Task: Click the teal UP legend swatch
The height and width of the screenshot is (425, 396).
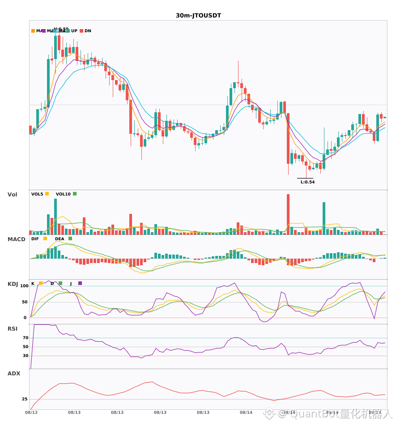Action: [68, 31]
